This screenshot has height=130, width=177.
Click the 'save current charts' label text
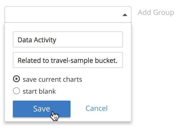coord(52,79)
